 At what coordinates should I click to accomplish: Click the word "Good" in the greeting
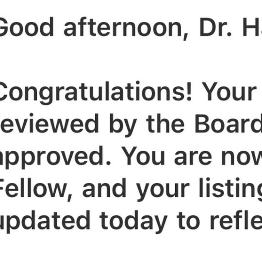[26, 27]
